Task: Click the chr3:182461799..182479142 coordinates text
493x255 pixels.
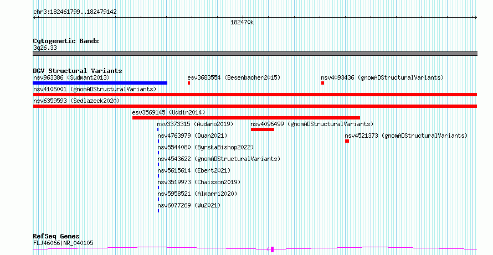Action: (x=75, y=12)
